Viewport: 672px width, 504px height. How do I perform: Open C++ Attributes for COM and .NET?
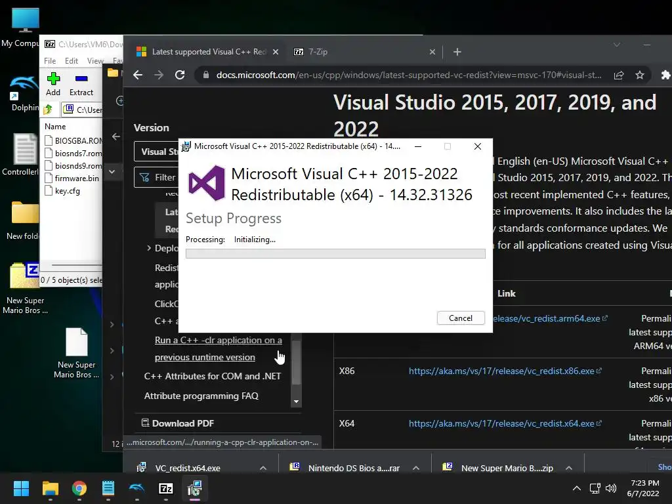tap(213, 376)
